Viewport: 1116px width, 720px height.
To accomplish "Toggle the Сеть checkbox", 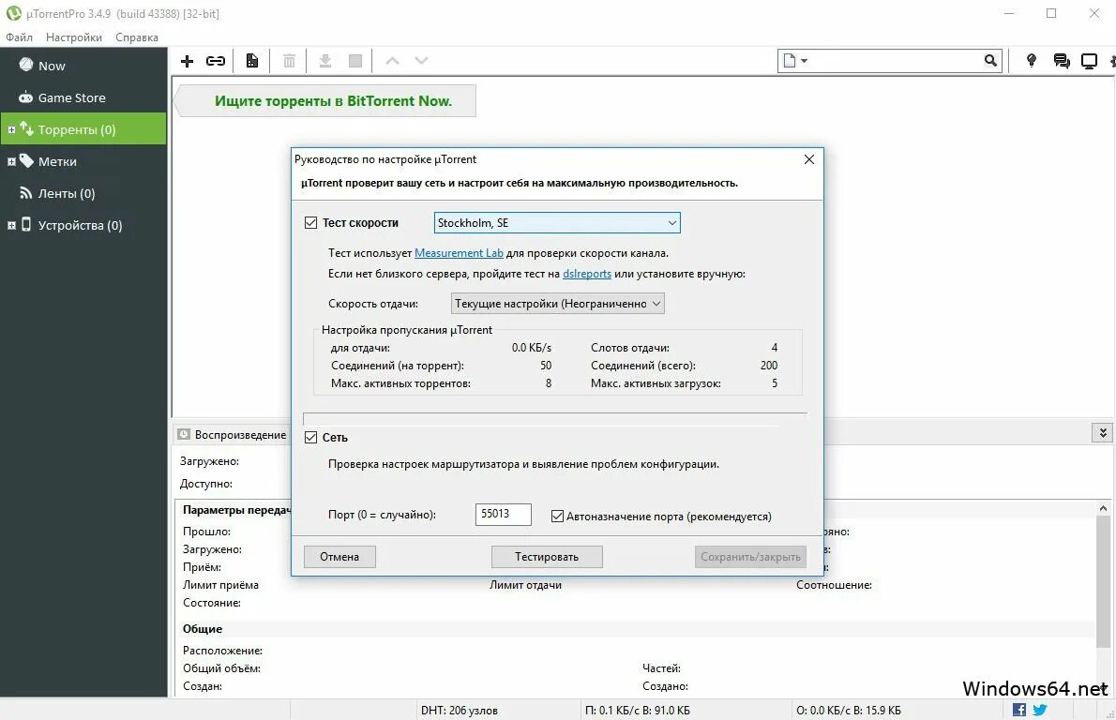I will pyautogui.click(x=311, y=437).
